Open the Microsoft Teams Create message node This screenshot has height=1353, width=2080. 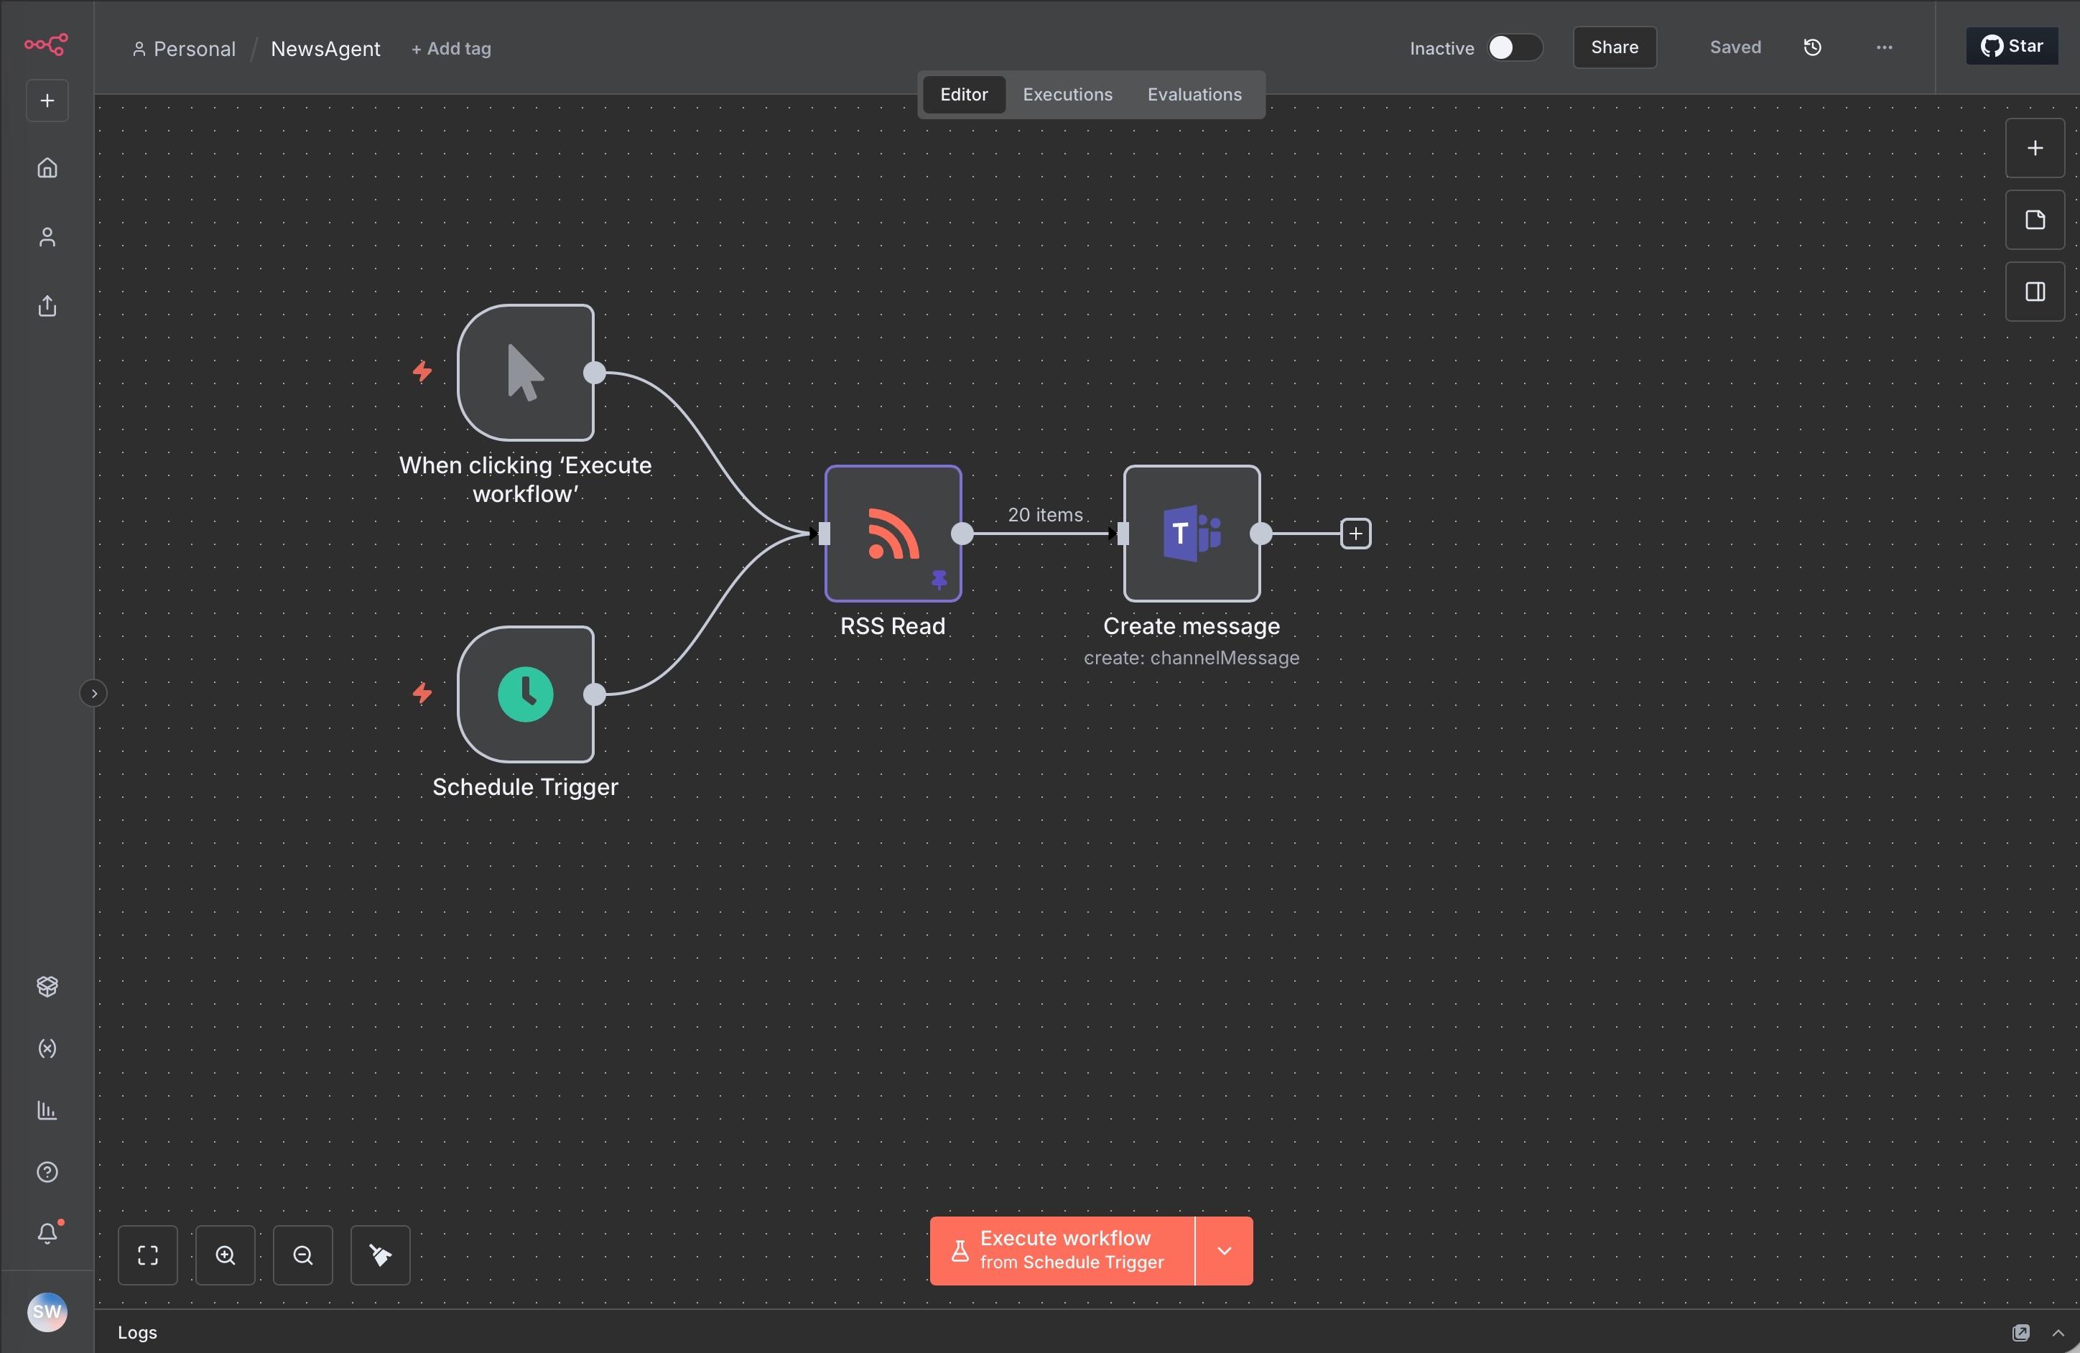coord(1190,533)
